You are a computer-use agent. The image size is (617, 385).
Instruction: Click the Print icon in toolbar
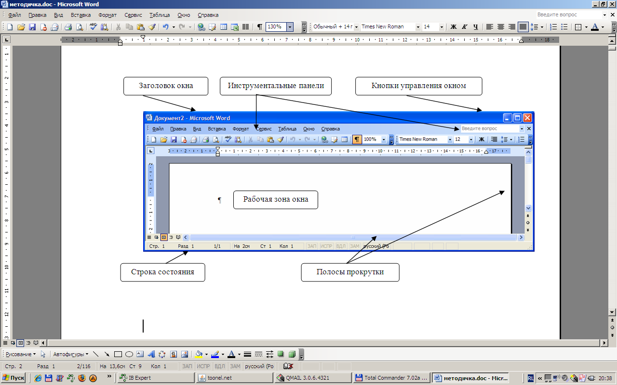tap(68, 27)
